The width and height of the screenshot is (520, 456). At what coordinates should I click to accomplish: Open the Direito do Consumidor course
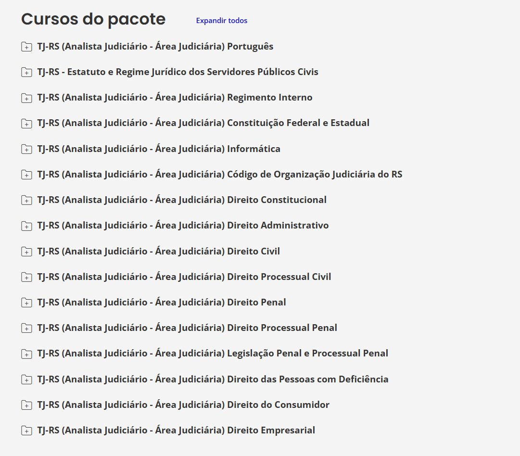(x=183, y=405)
